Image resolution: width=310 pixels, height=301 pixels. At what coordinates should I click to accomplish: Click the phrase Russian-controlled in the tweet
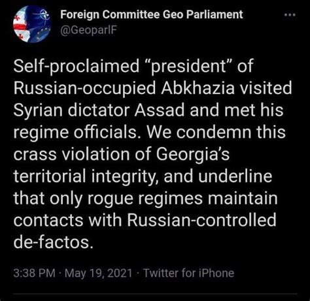pyautogui.click(x=201, y=220)
